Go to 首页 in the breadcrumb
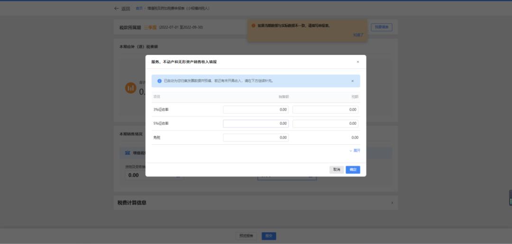 tap(139, 9)
